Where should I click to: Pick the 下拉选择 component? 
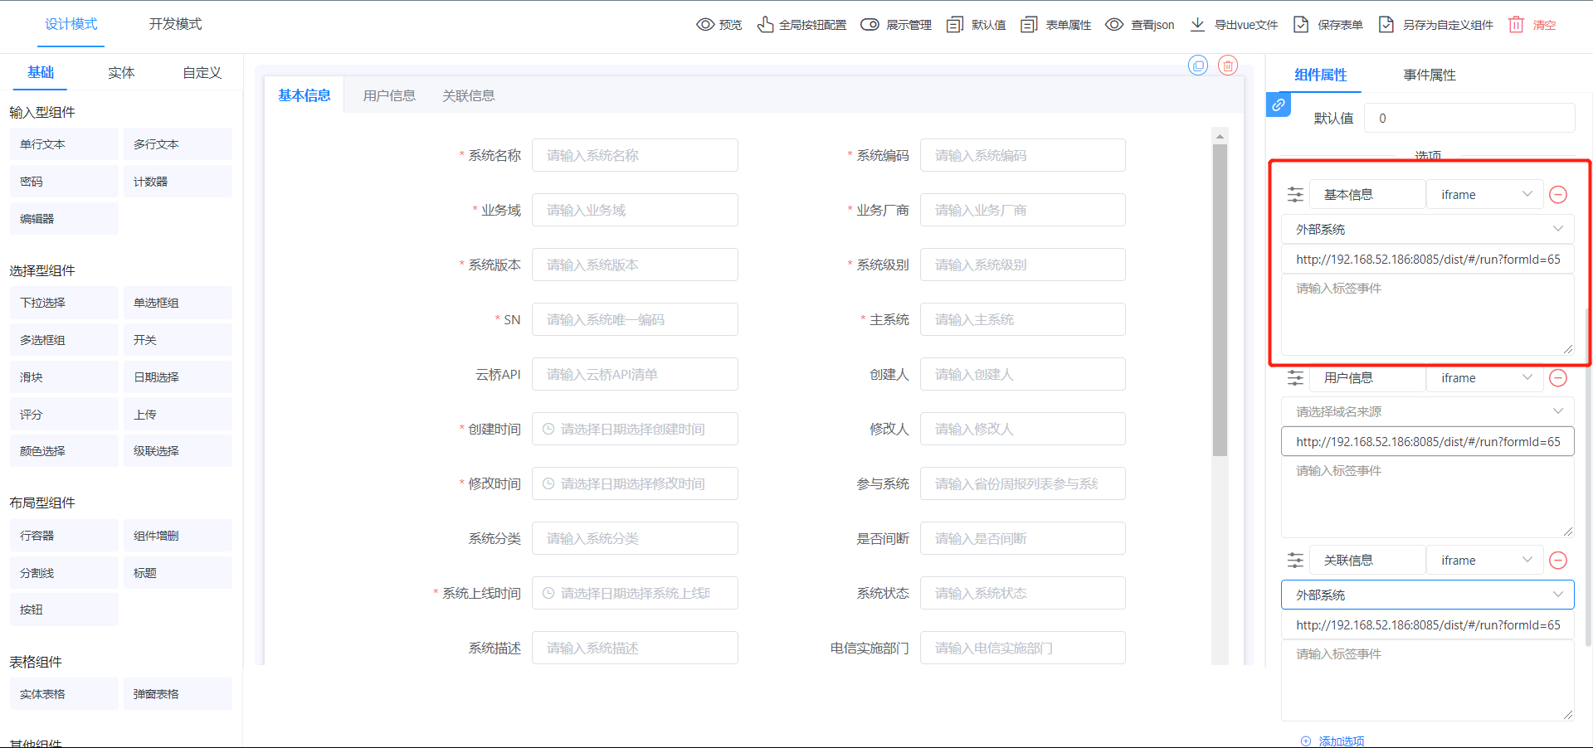(64, 303)
